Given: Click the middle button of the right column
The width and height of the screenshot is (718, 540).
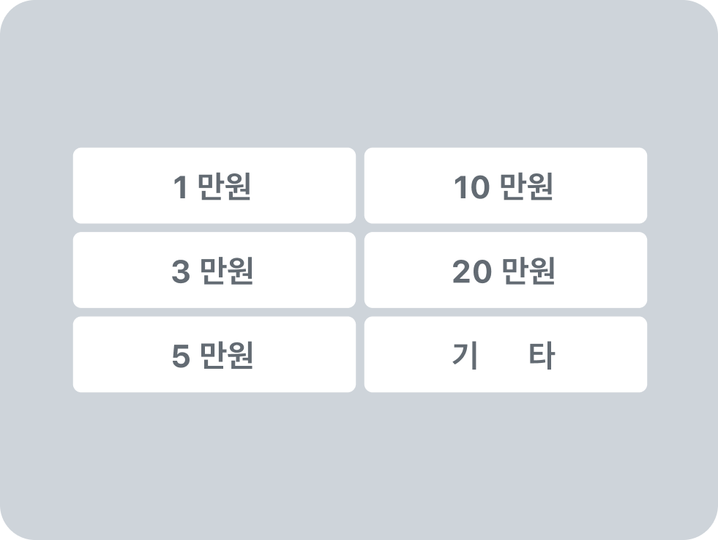Looking at the screenshot, I should [505, 270].
